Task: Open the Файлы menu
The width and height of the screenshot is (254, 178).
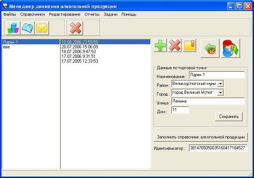Action: (10, 14)
